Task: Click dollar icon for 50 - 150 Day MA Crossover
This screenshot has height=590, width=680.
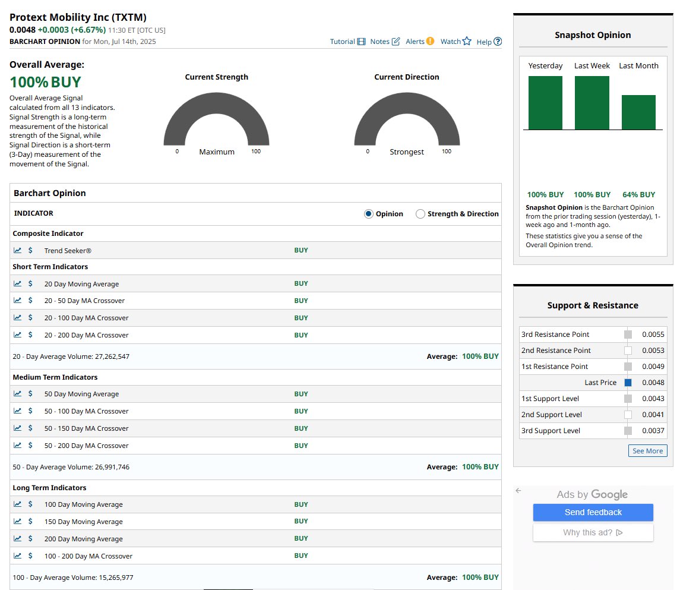Action: pyautogui.click(x=30, y=428)
